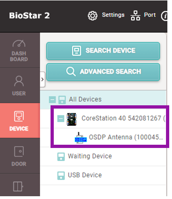
Task: Collapse the CoreStation 40 node
Action: pos(61,119)
